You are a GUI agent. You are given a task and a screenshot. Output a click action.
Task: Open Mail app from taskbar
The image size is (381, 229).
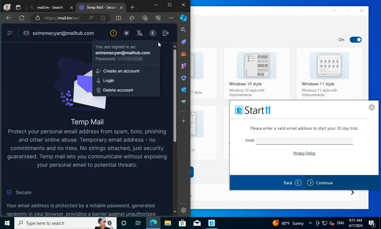click(197, 223)
